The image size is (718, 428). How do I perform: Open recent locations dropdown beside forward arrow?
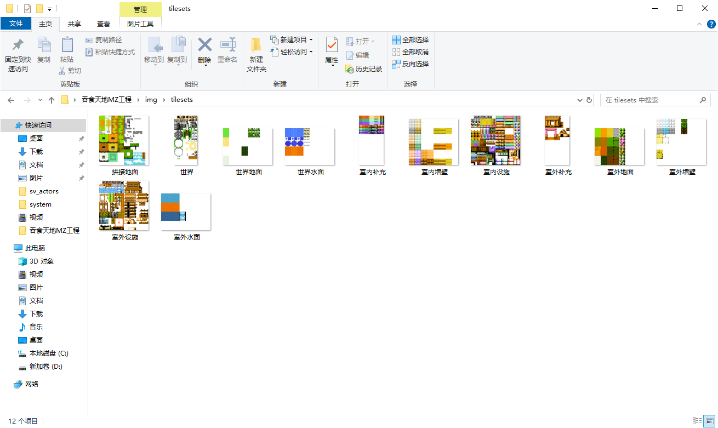pos(40,100)
